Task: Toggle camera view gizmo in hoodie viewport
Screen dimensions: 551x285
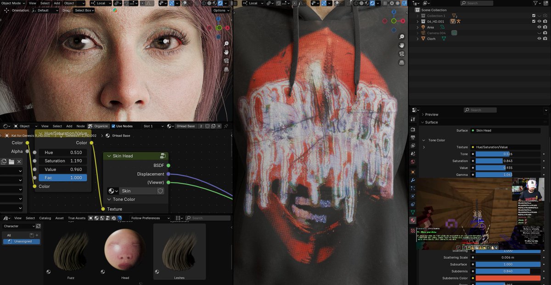Action: [402, 54]
